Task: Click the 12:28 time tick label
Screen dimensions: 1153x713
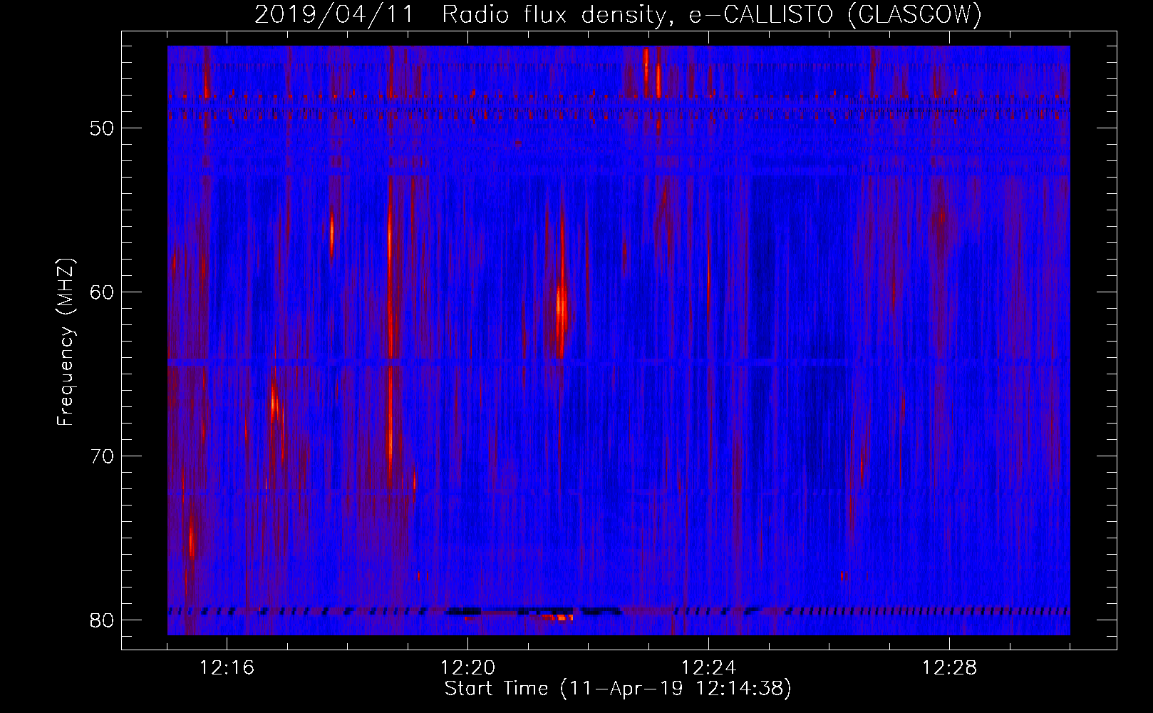Action: 949,668
